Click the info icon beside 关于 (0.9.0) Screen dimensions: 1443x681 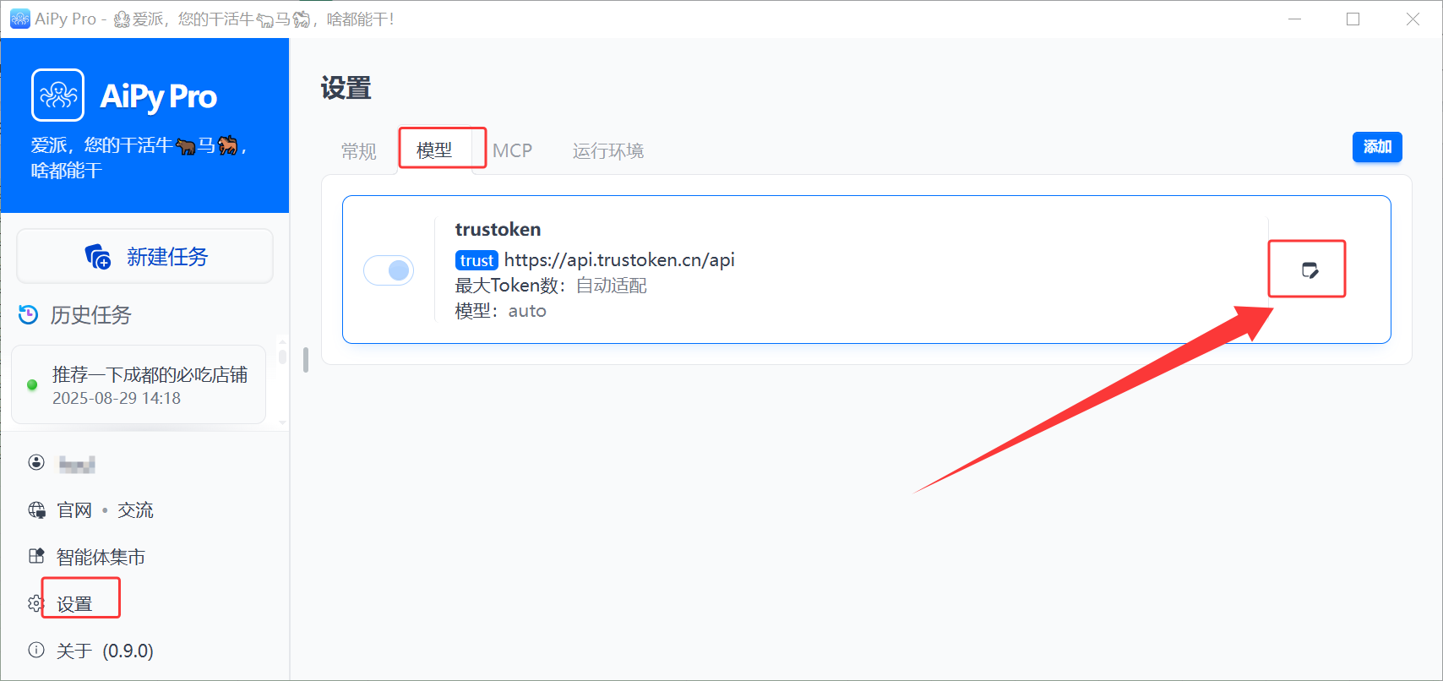coord(36,650)
